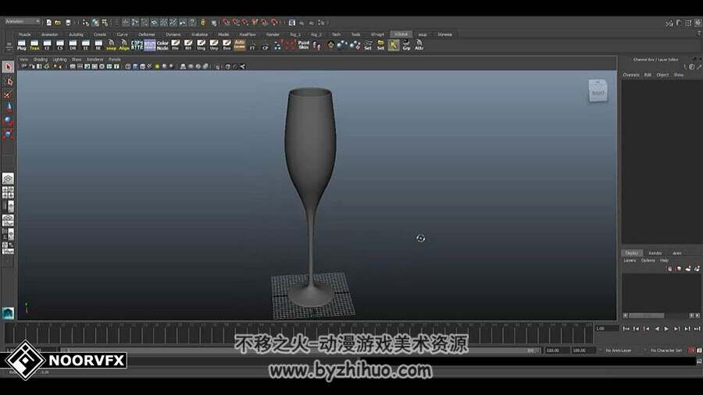Click the yellow snap shelf icon
This screenshot has width=703, height=395.
pyautogui.click(x=111, y=44)
